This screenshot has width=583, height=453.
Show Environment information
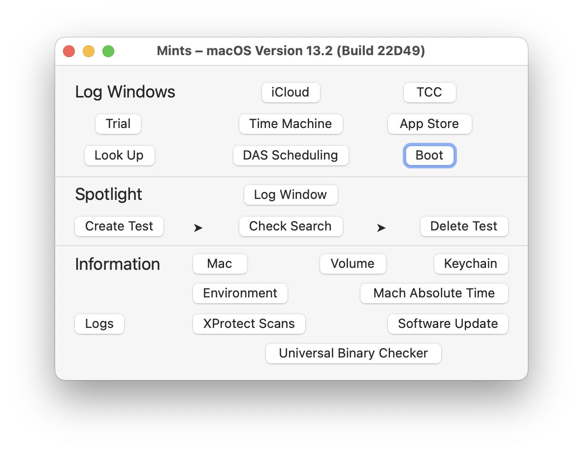coord(240,293)
